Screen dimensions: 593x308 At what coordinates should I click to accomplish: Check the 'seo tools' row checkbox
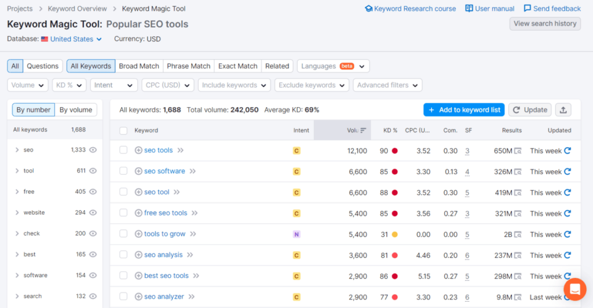(123, 150)
